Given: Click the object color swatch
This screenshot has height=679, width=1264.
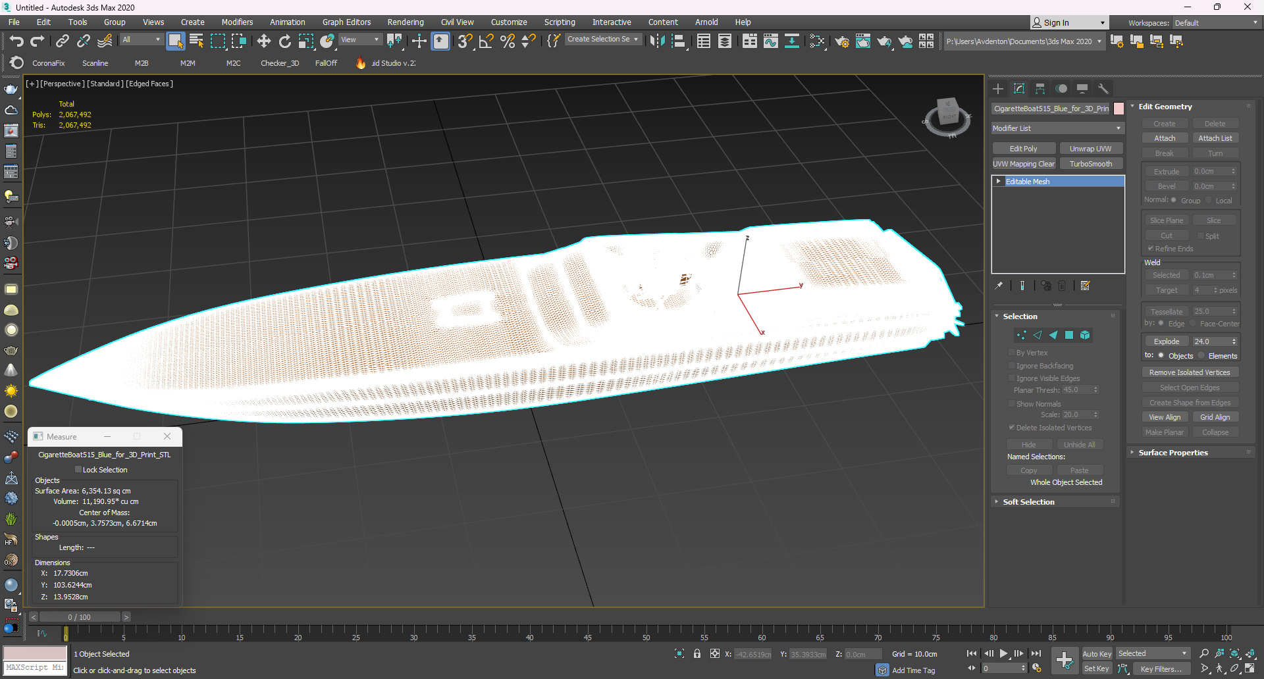Looking at the screenshot, I should [x=1119, y=109].
